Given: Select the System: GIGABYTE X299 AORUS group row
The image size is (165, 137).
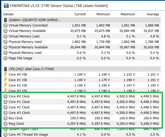Looking at the screenshot, I should [81, 20].
